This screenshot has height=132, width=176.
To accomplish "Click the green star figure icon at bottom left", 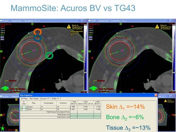I will pos(2,129).
